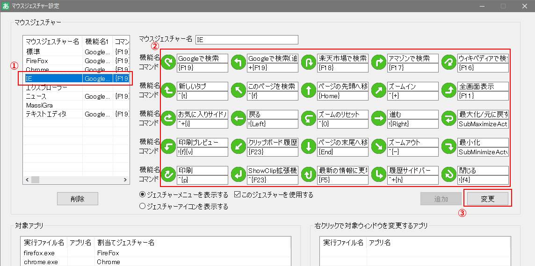Click the gesture icon beside 履歴サイドバー
Screen dimensions: 535x266
tap(379, 174)
